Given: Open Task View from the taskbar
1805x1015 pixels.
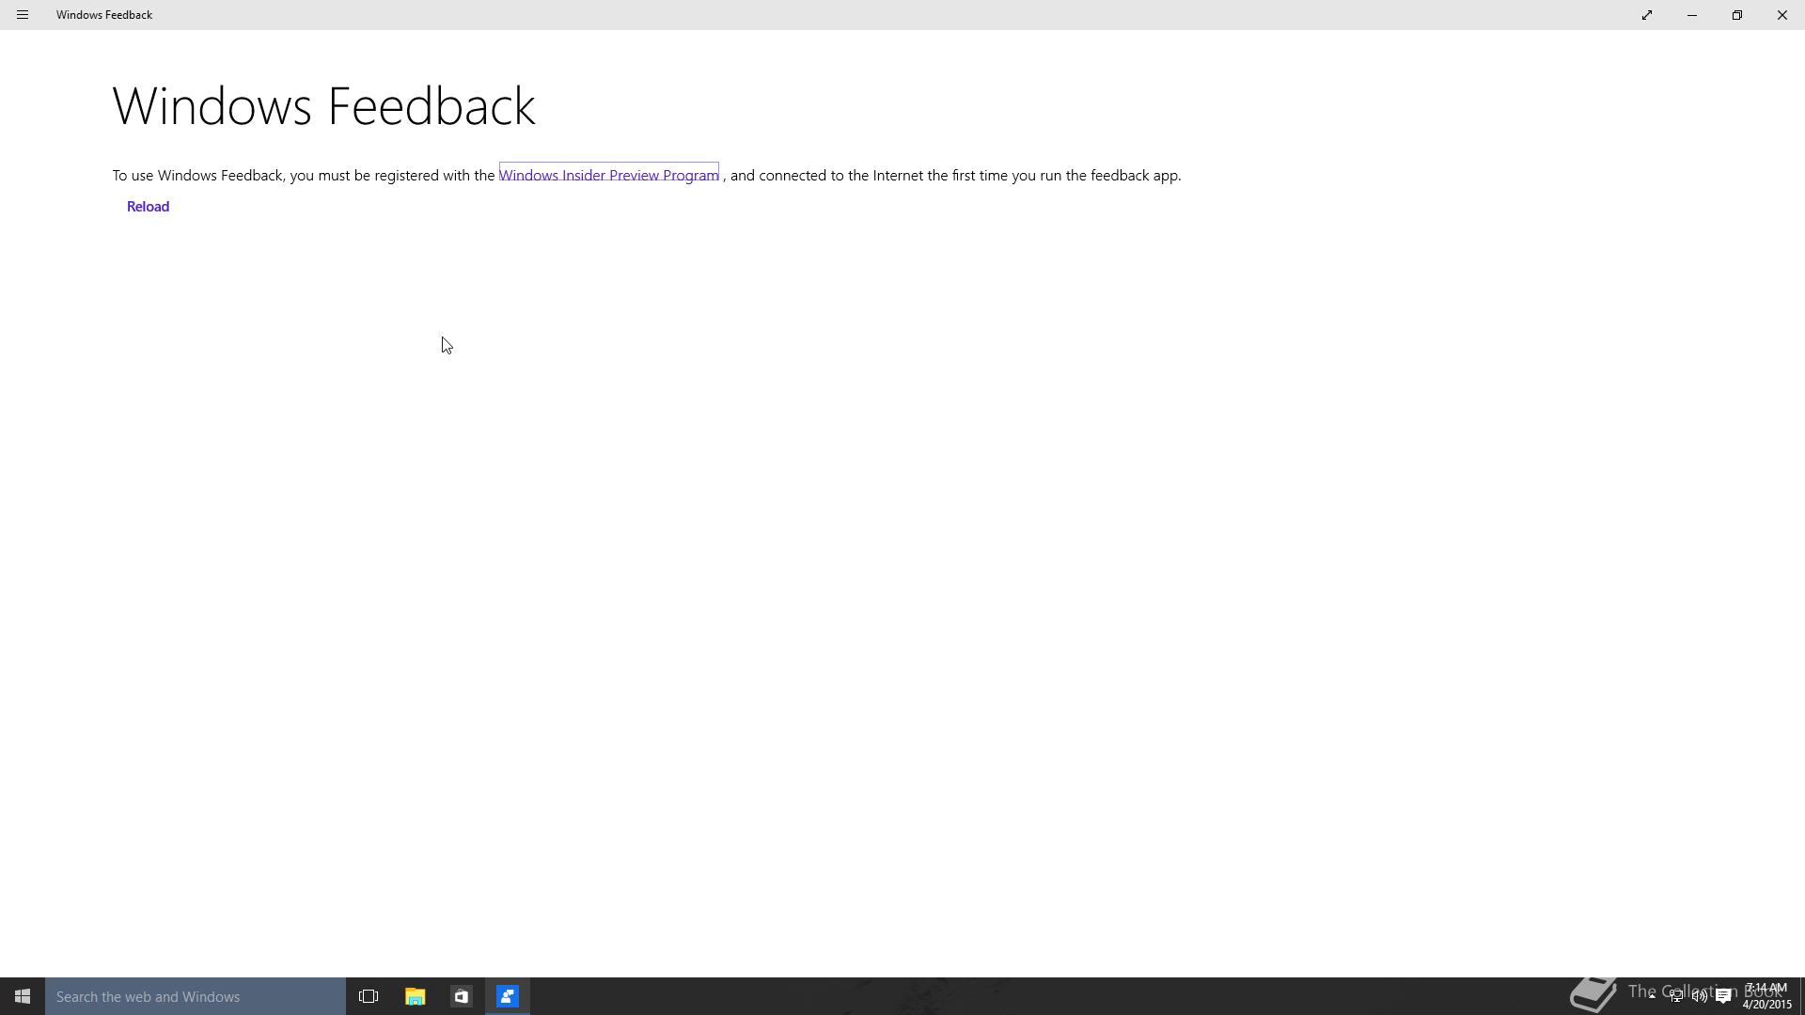Looking at the screenshot, I should click(369, 996).
